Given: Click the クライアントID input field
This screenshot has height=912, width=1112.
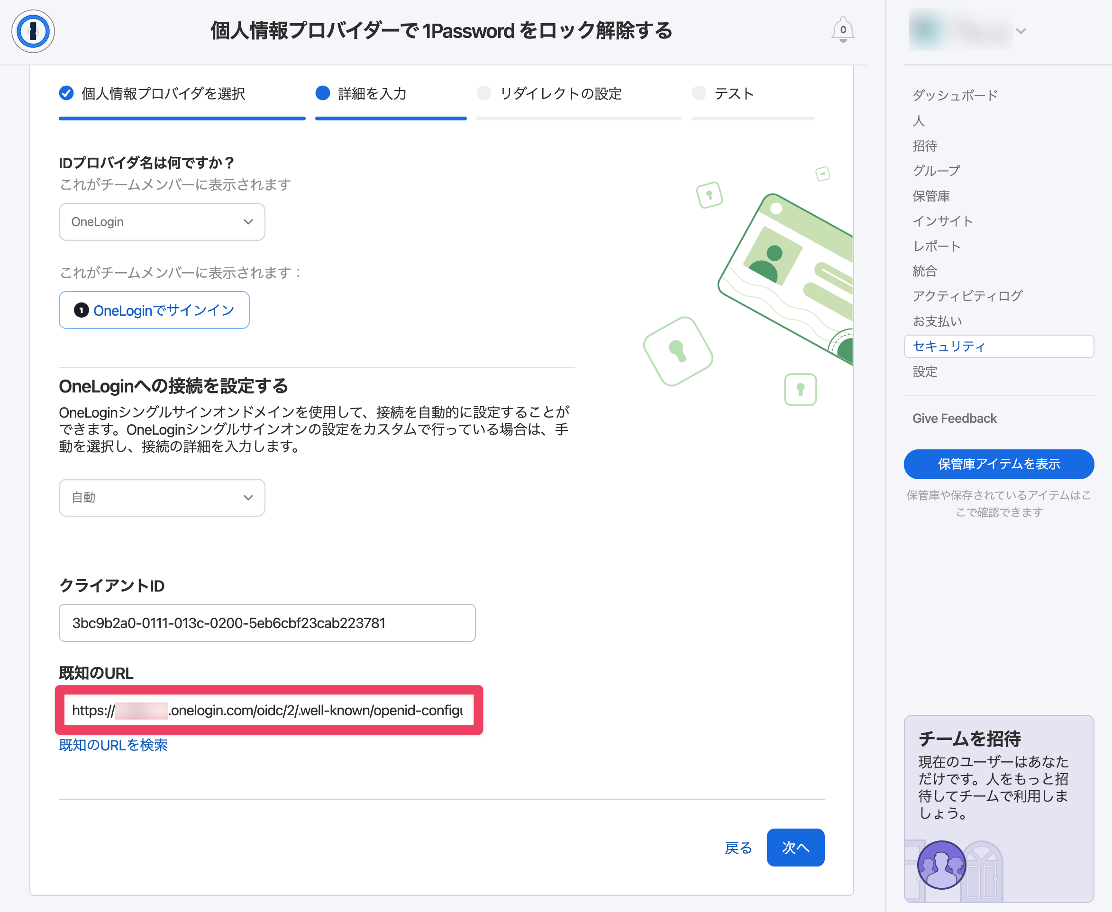Looking at the screenshot, I should click(x=267, y=622).
